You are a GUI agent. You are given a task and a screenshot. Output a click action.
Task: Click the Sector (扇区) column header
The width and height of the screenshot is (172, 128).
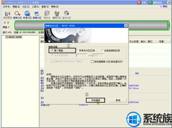(150, 41)
